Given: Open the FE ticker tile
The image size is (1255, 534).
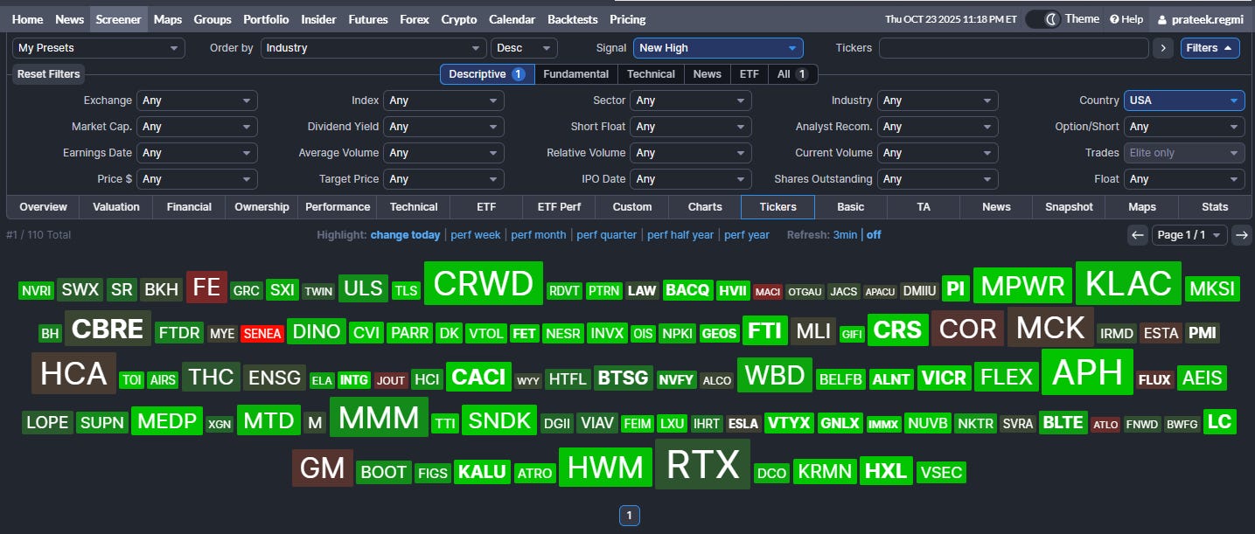Looking at the screenshot, I should 206,288.
